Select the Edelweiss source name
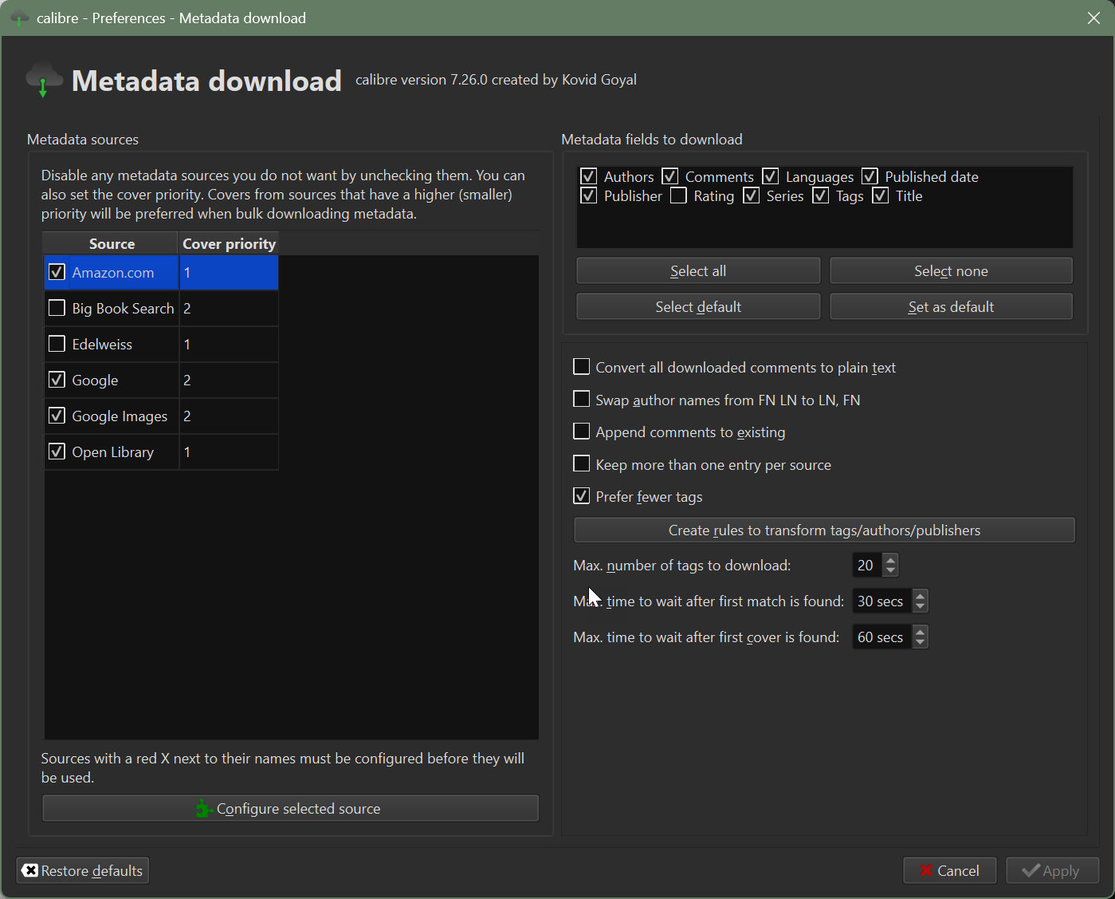This screenshot has width=1115, height=899. [102, 344]
